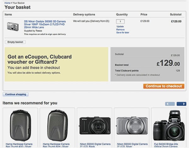
Task: Click the Continue shopping button
Action: [x=16, y=94]
